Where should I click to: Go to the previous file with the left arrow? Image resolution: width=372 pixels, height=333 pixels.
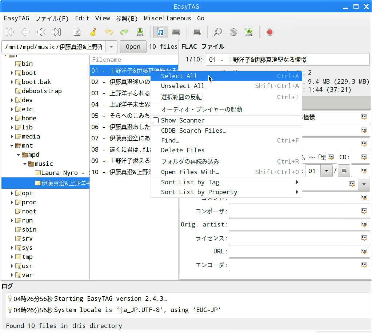(25, 32)
